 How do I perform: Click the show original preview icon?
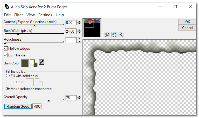point(107,35)
